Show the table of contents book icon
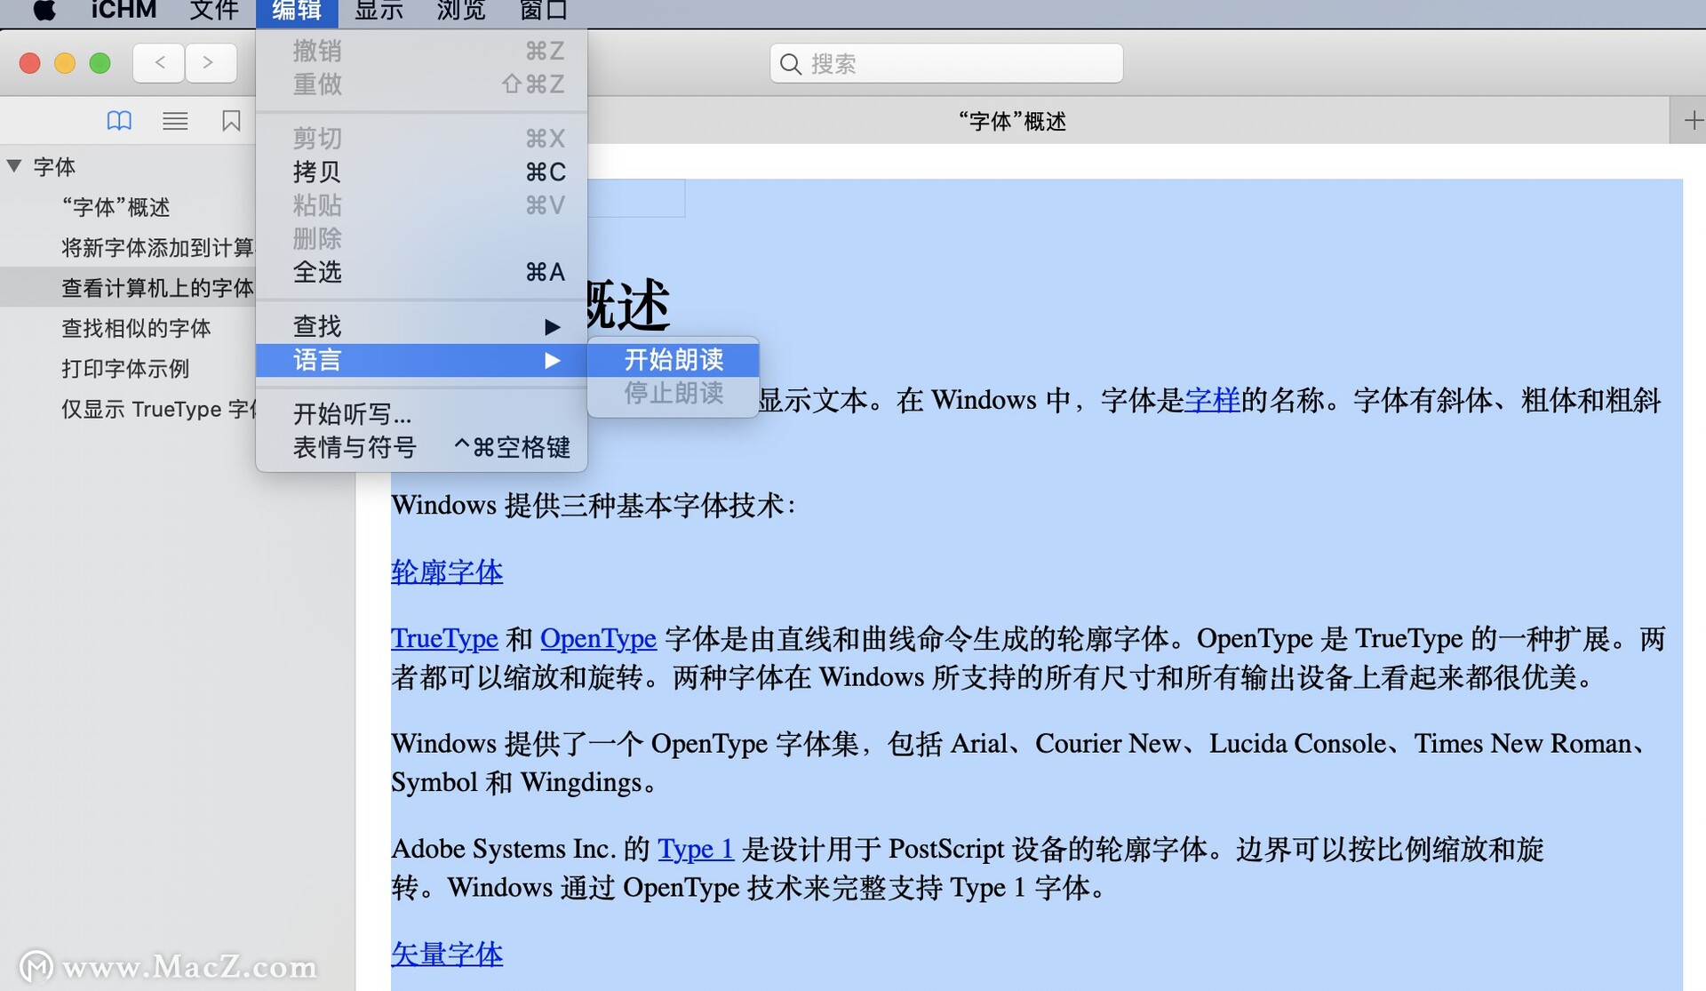 pyautogui.click(x=119, y=121)
